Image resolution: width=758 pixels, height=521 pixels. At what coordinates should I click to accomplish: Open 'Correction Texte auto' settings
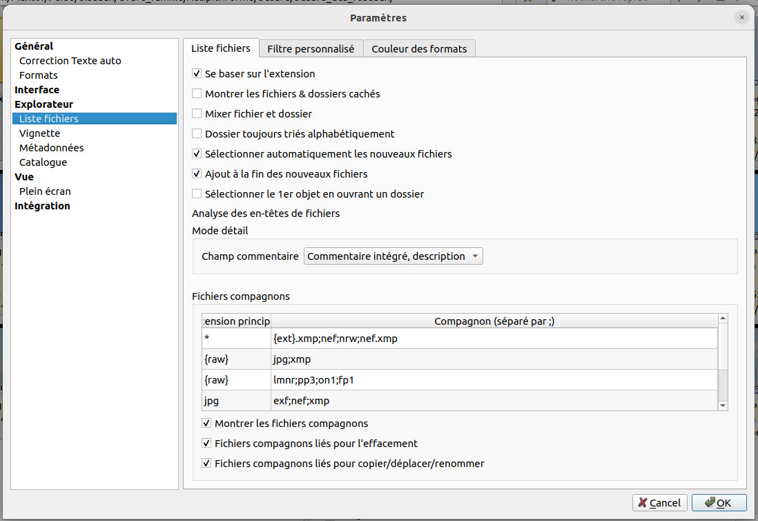click(x=70, y=61)
